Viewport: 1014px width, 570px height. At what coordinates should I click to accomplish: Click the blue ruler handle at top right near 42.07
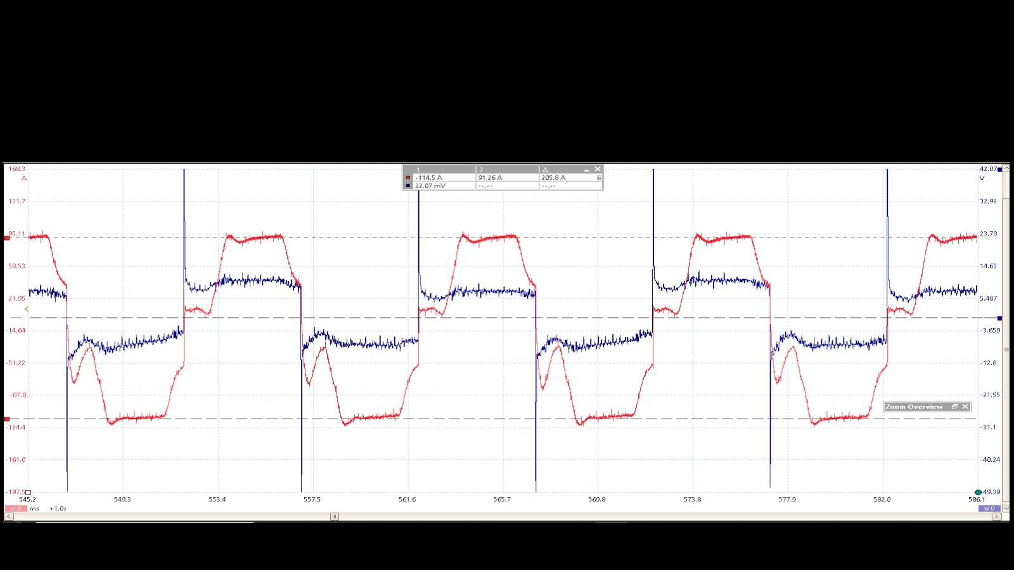click(1000, 169)
